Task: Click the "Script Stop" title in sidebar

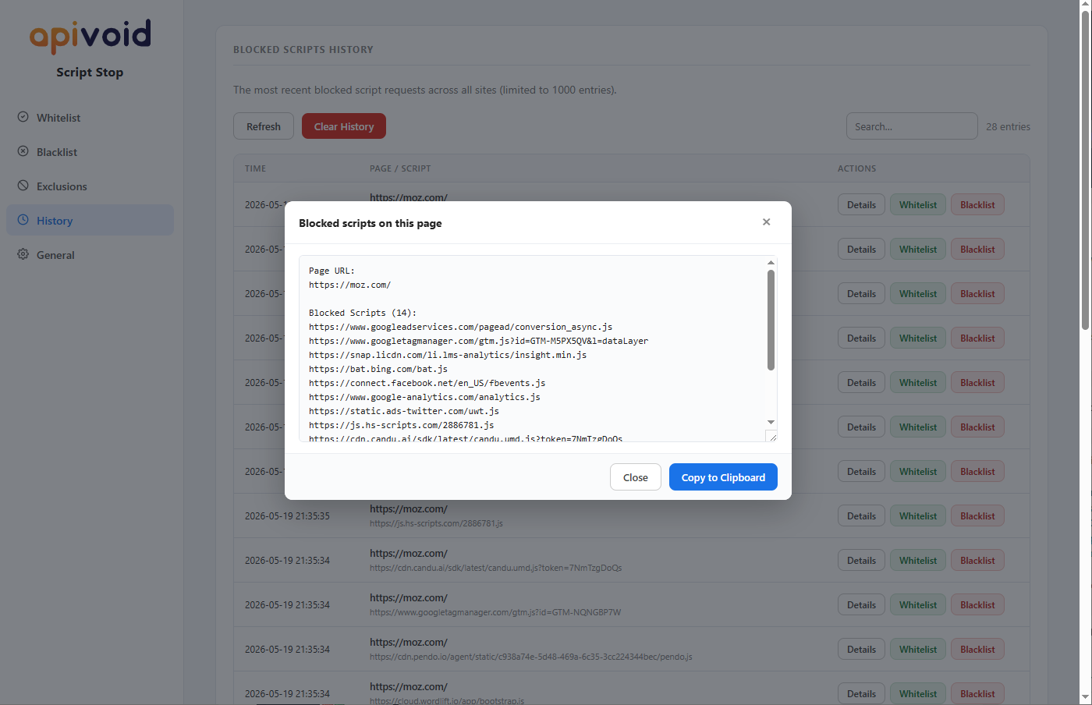Action: click(90, 72)
